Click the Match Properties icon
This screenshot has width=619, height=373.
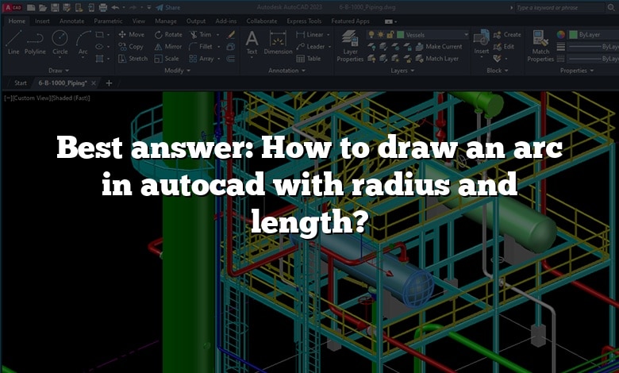(541, 46)
